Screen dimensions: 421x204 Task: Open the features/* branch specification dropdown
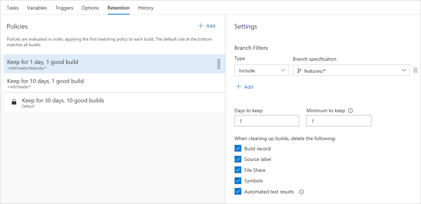click(x=351, y=70)
